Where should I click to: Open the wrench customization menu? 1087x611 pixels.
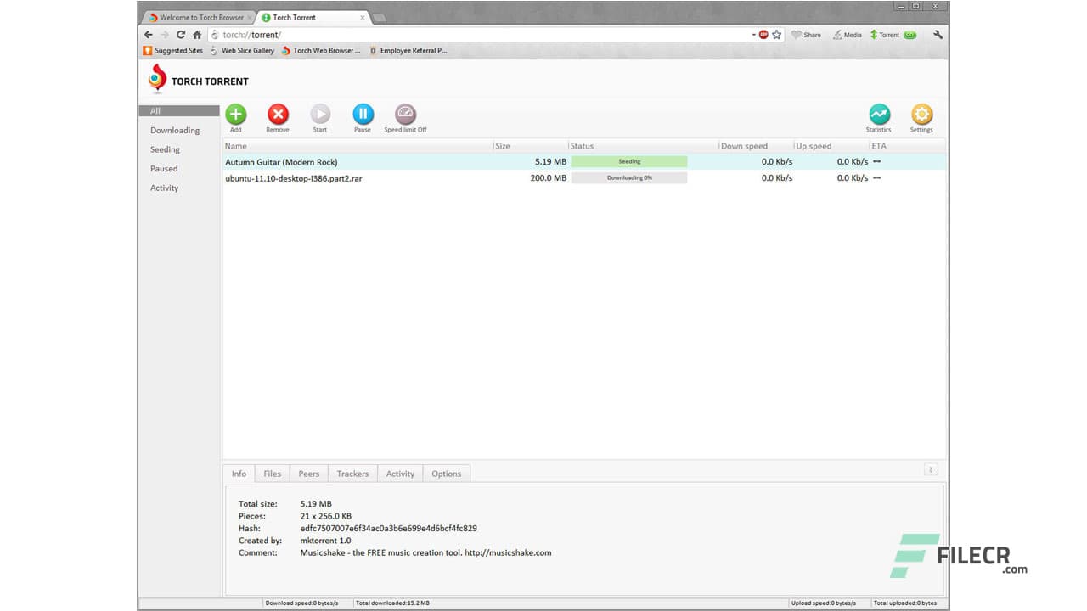click(x=938, y=35)
